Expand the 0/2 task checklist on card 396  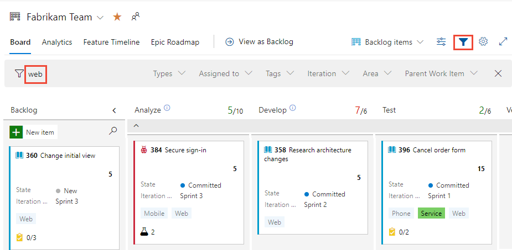399,232
